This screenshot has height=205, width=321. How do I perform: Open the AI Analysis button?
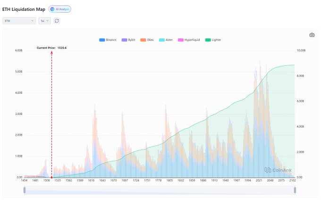(60, 9)
